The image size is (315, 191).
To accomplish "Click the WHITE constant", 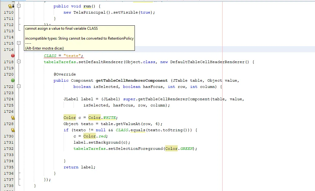I will click(x=109, y=118).
